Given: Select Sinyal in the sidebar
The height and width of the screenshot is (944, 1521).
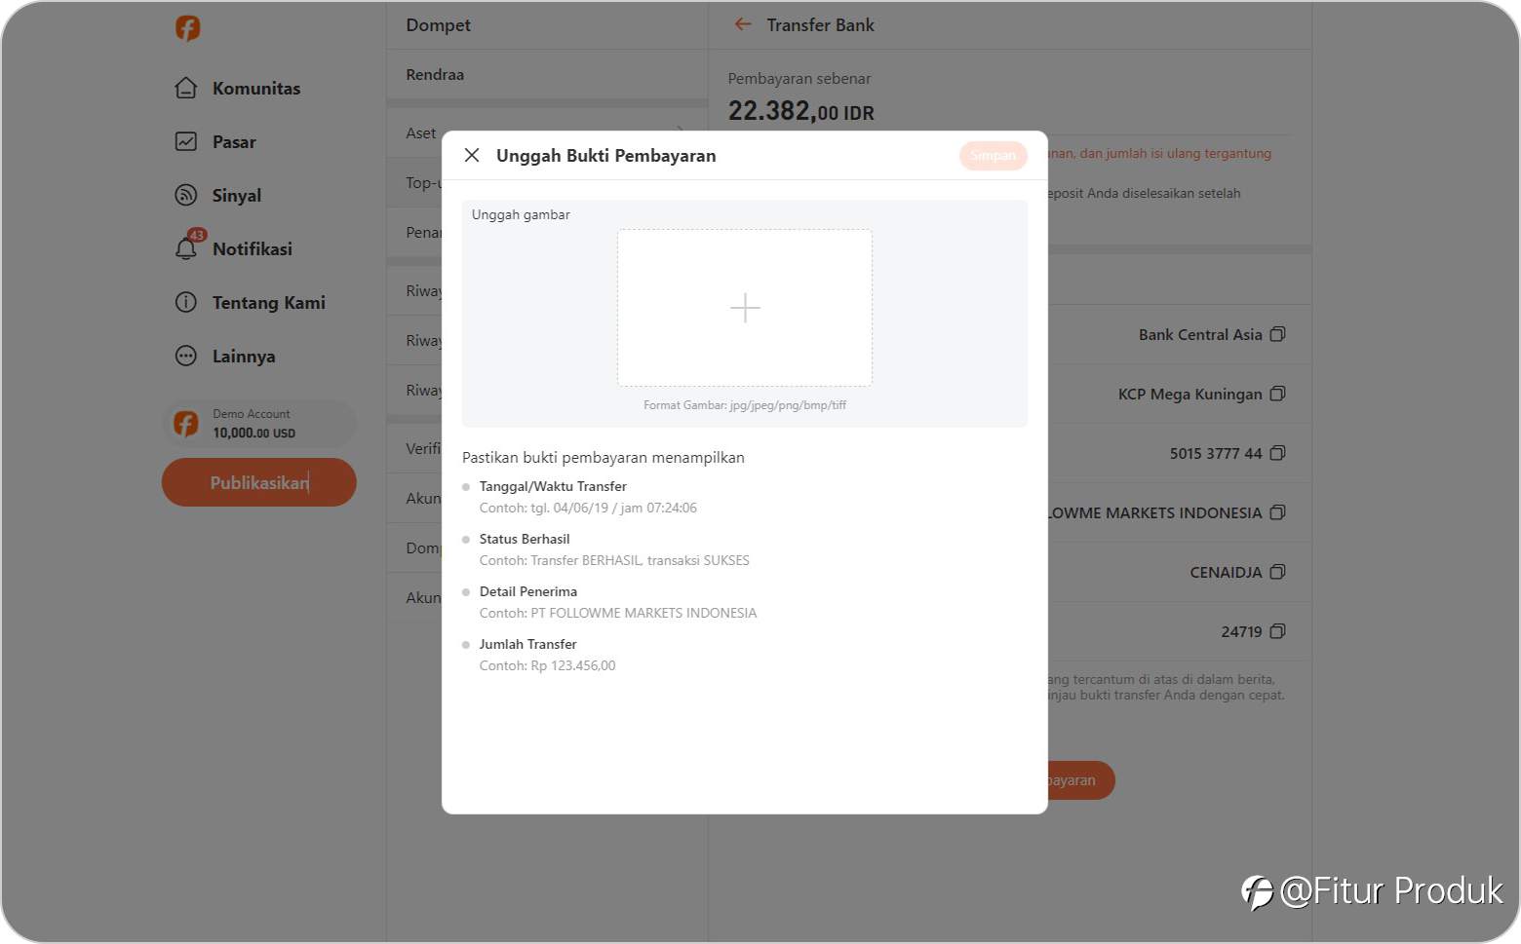Looking at the screenshot, I should (237, 195).
